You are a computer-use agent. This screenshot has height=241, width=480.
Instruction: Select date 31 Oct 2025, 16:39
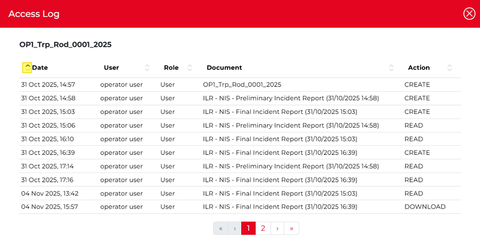coord(48,153)
